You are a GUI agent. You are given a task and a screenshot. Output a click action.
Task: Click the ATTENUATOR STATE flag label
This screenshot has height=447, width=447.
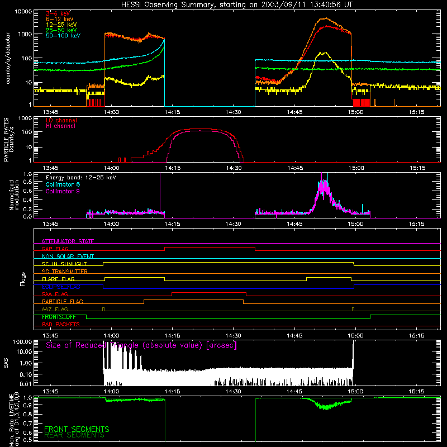(x=68, y=241)
